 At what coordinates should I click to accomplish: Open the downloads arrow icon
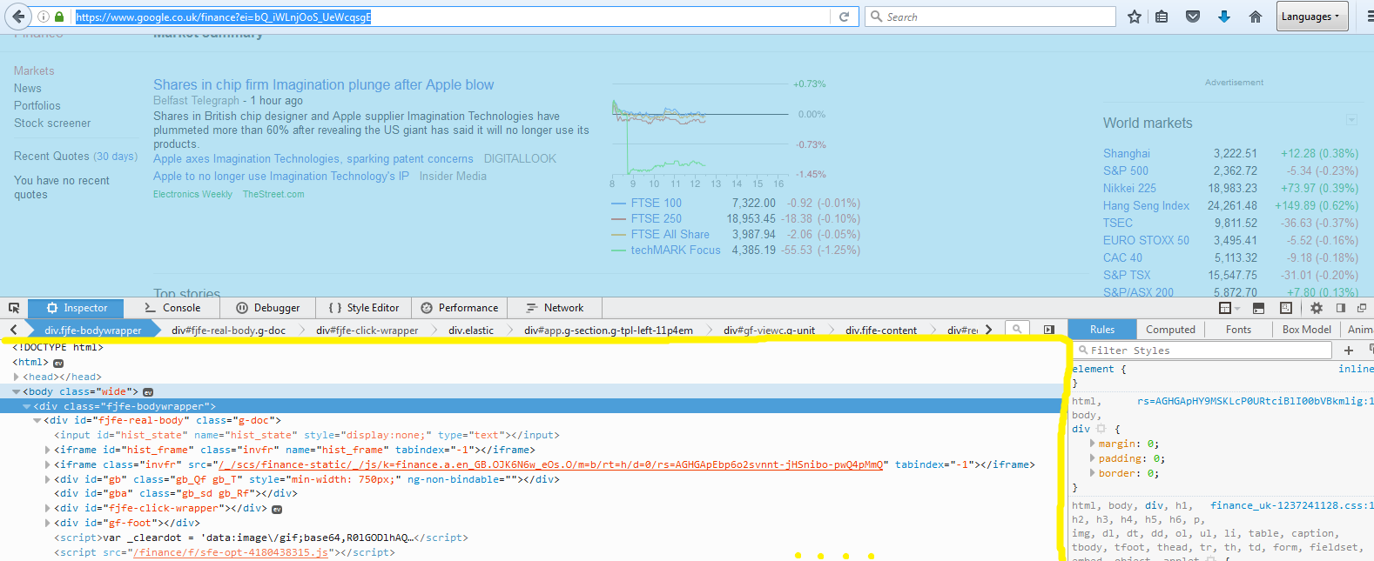[1224, 17]
